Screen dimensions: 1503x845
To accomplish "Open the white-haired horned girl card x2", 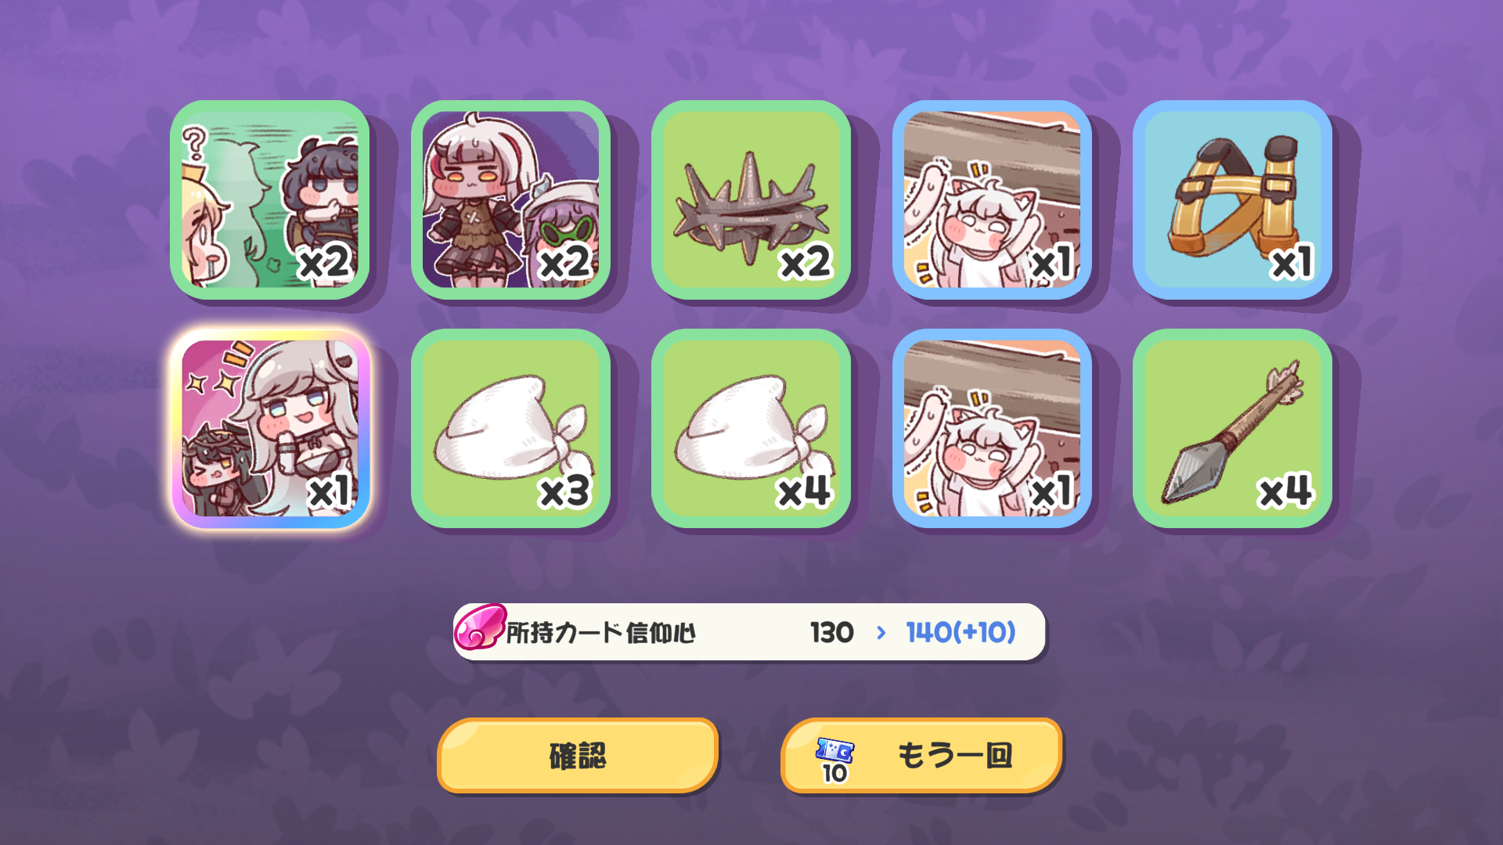I will 510,200.
